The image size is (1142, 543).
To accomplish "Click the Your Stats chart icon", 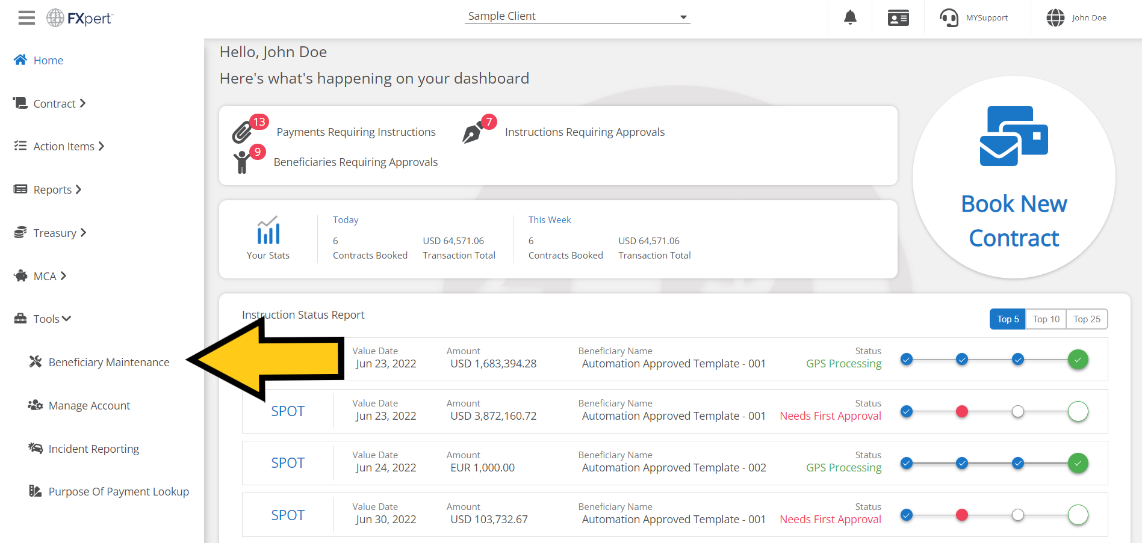I will [268, 230].
